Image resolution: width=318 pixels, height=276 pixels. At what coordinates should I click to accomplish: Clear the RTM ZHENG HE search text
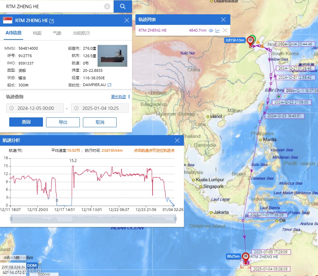tap(107, 7)
